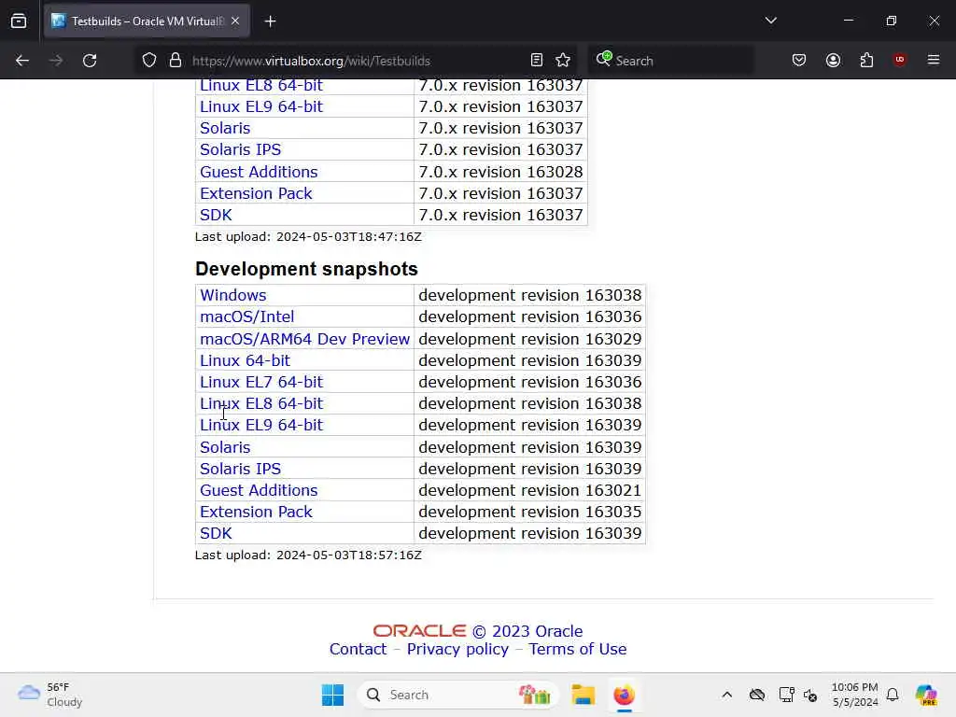Screen dimensions: 956x717
Task: Open the macOS/Intel development snapshot link
Action: [x=246, y=316]
